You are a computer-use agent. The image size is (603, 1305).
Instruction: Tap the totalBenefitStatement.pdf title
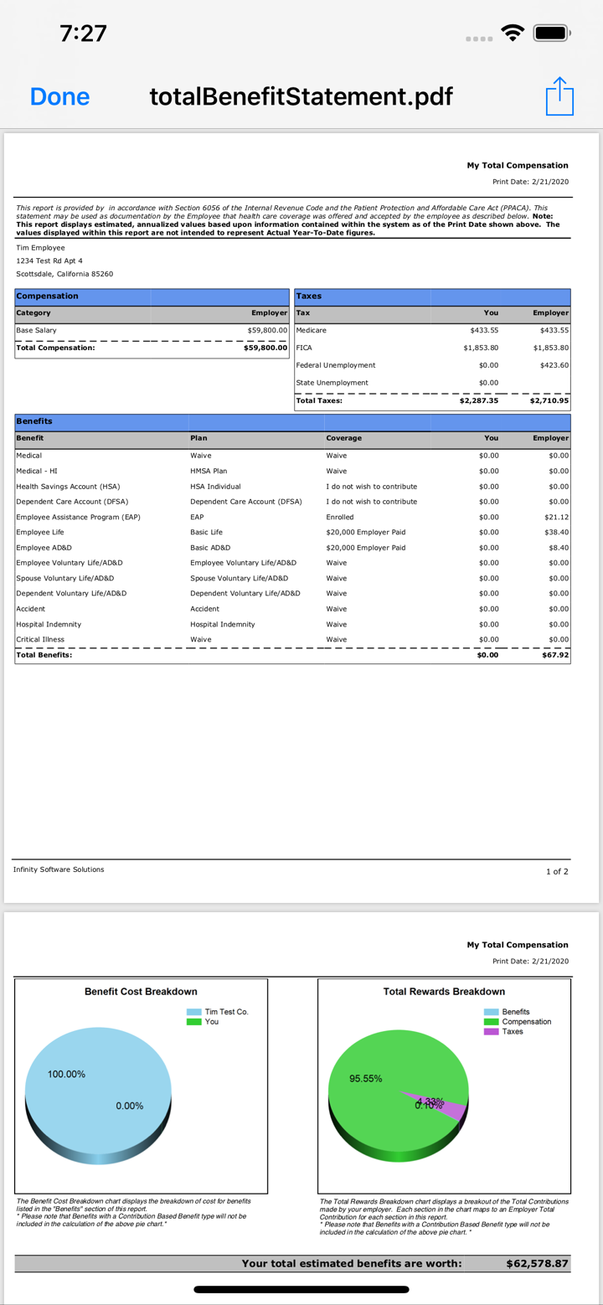[x=301, y=96]
